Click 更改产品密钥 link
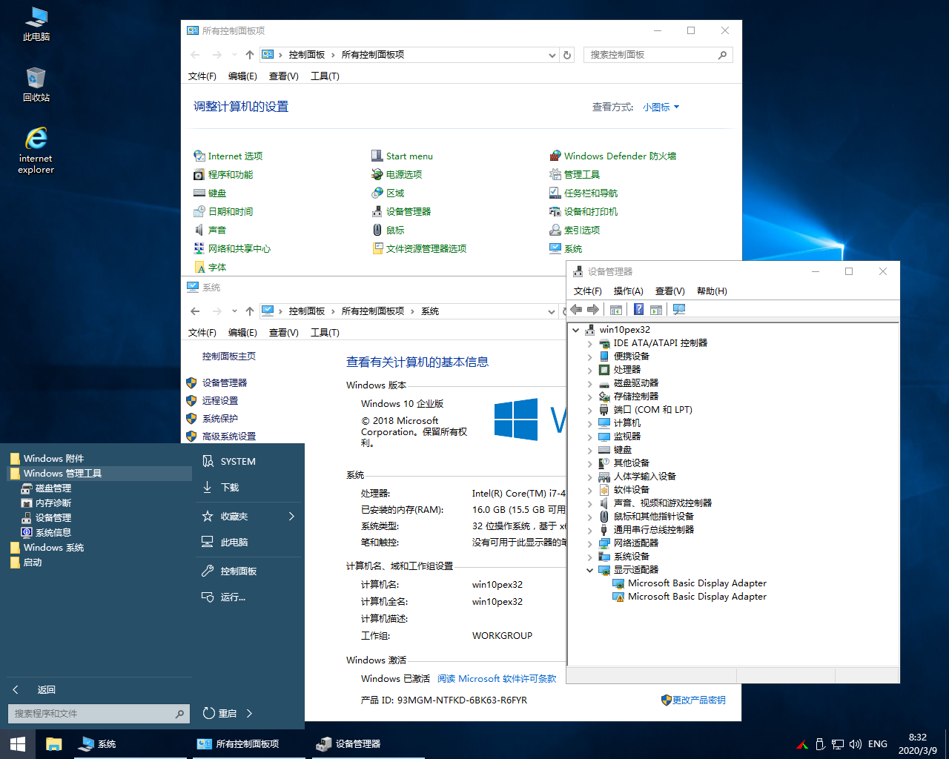 tap(698, 700)
